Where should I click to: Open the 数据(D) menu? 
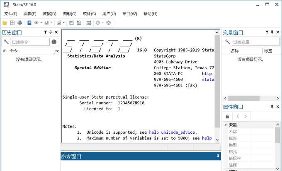(x=49, y=14)
